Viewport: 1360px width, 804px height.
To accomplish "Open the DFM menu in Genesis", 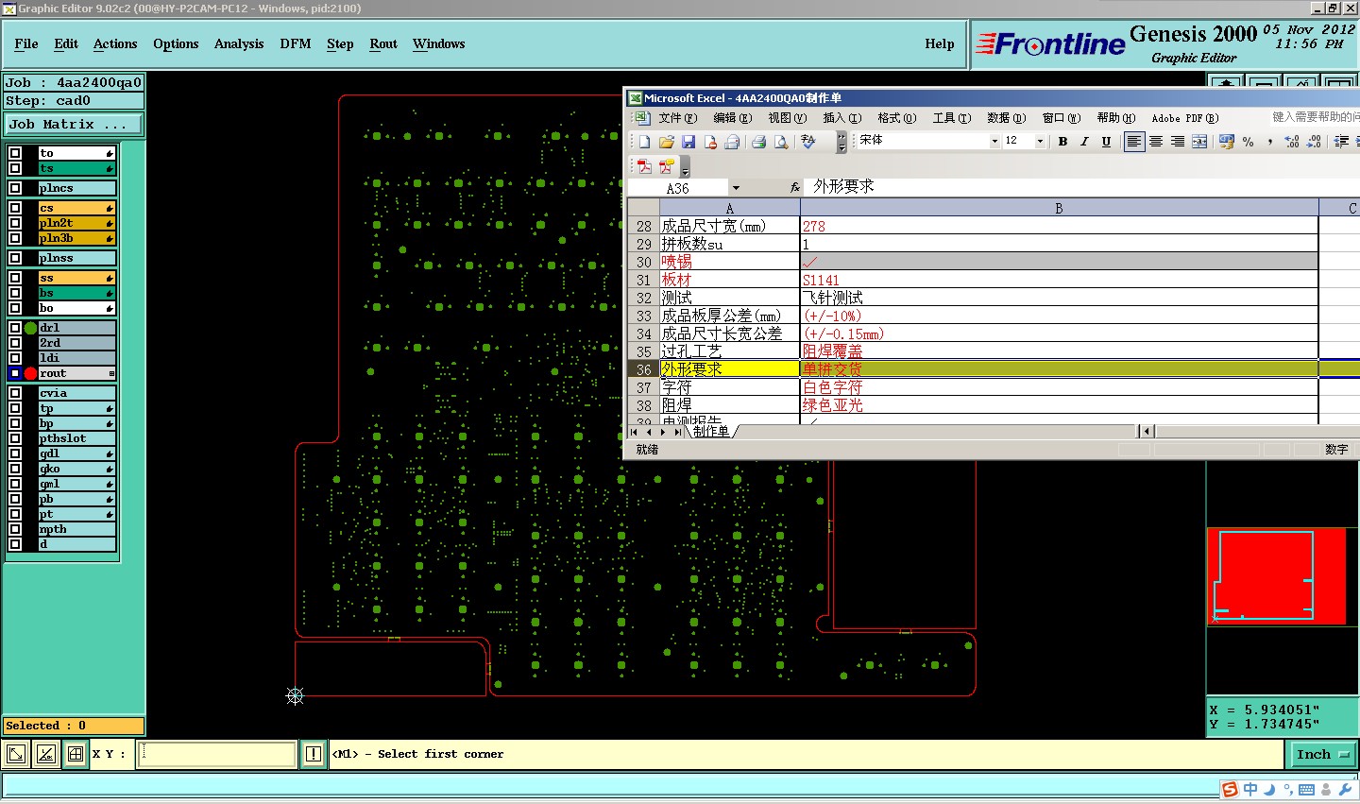I will click(296, 43).
